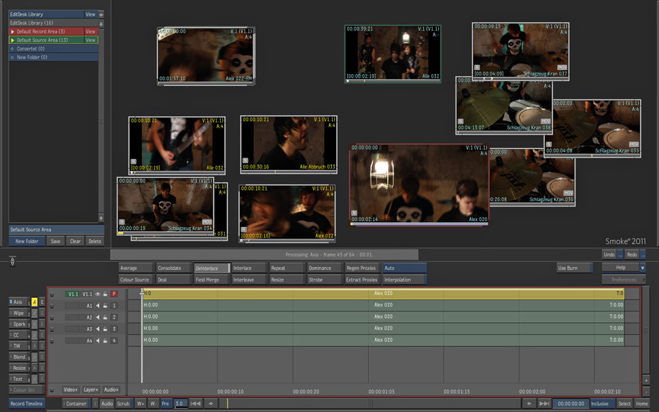Expand the Default Record Area folder
The image size is (659, 412).
point(12,31)
